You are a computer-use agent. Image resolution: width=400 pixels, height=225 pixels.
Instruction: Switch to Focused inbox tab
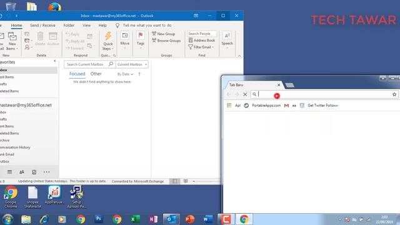point(77,74)
